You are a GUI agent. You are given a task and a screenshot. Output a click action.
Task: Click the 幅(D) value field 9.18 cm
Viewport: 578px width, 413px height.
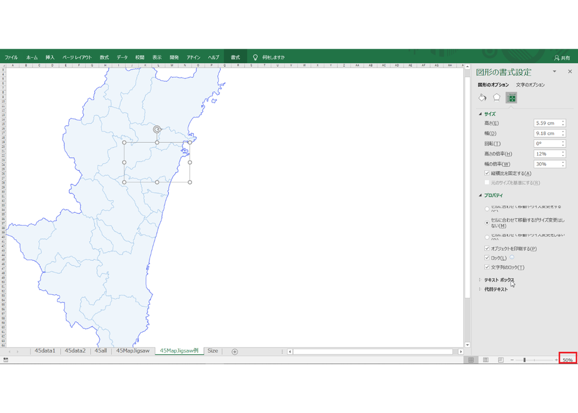547,133
